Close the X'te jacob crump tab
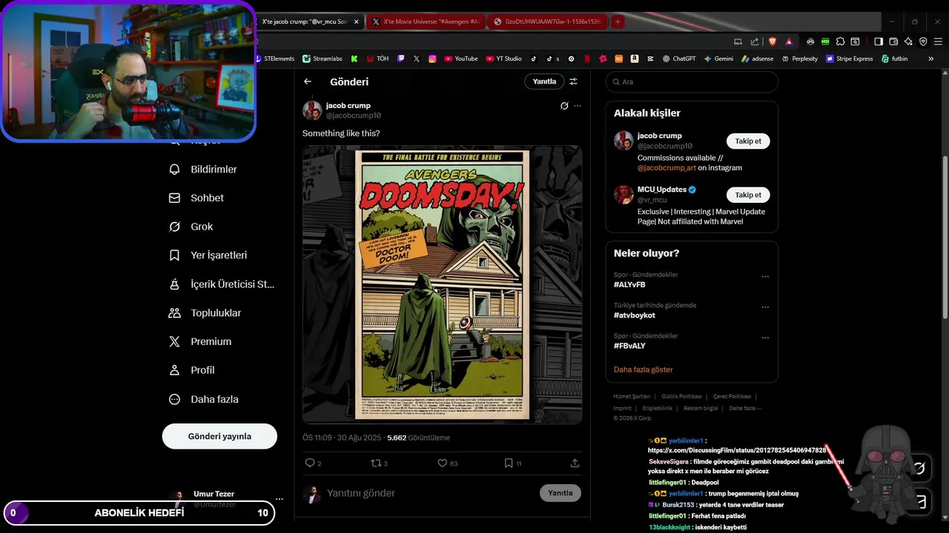 pos(357,21)
